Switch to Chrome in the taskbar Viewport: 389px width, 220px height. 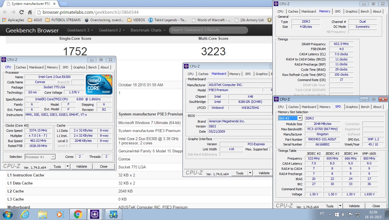(x=78, y=214)
